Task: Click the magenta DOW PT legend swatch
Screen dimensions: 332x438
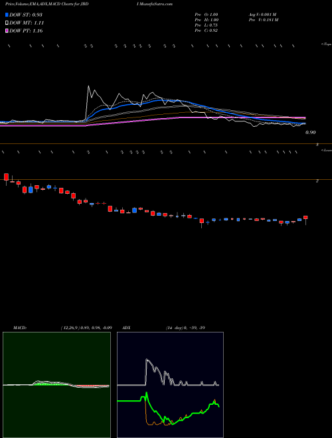Action: (x=7, y=31)
